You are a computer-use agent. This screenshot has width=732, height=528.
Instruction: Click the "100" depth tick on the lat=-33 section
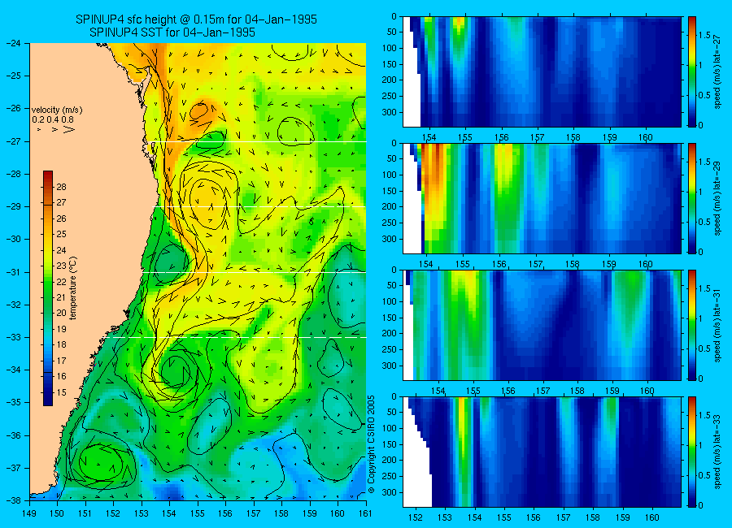390,428
